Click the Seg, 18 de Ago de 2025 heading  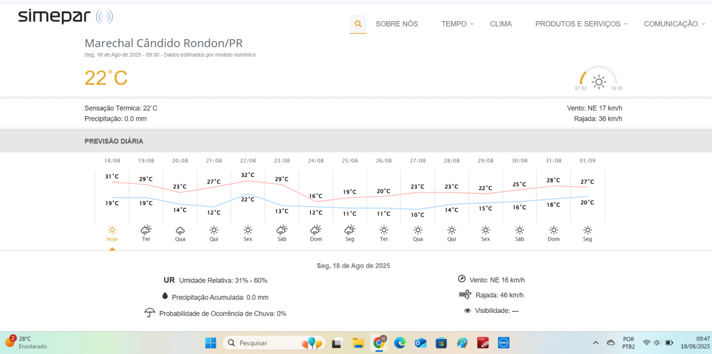pyautogui.click(x=353, y=266)
